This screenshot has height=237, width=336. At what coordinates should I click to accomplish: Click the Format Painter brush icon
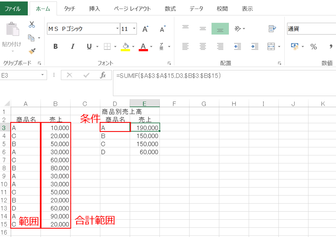[x=32, y=51]
